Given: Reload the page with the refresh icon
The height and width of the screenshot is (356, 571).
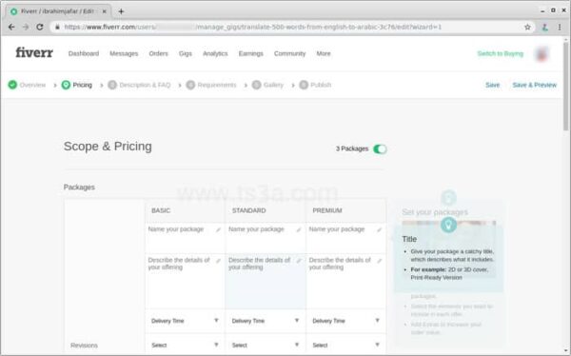Looking at the screenshot, I should click(x=40, y=27).
